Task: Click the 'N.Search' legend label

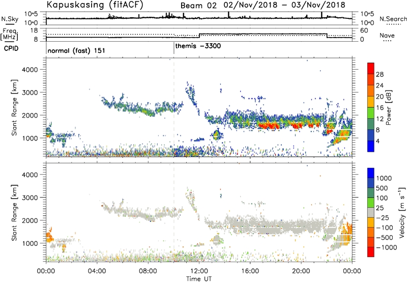Action: (393, 19)
